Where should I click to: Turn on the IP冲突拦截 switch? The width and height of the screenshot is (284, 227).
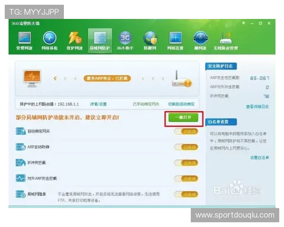coord(186,163)
